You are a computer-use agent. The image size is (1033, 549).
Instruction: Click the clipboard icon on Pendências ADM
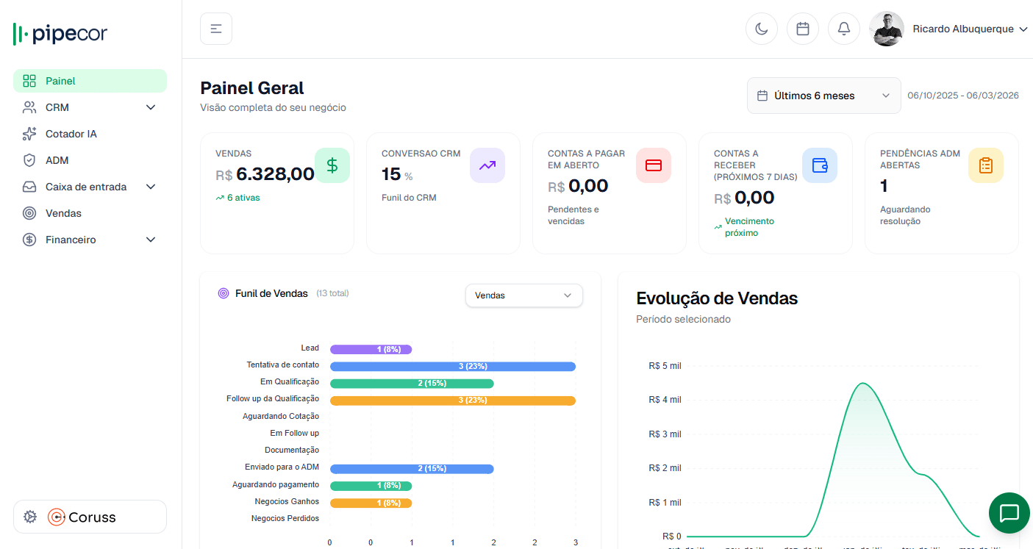pyautogui.click(x=986, y=165)
